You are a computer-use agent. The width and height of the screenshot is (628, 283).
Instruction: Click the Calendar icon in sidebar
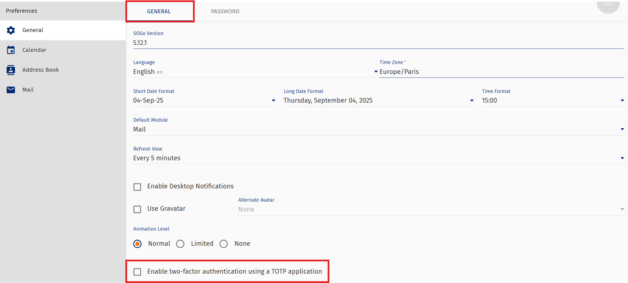pyautogui.click(x=11, y=50)
